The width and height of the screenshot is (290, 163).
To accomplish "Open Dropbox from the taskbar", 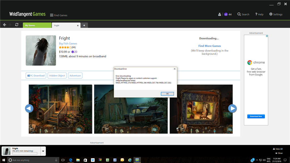I will pyautogui.click(x=93, y=160).
